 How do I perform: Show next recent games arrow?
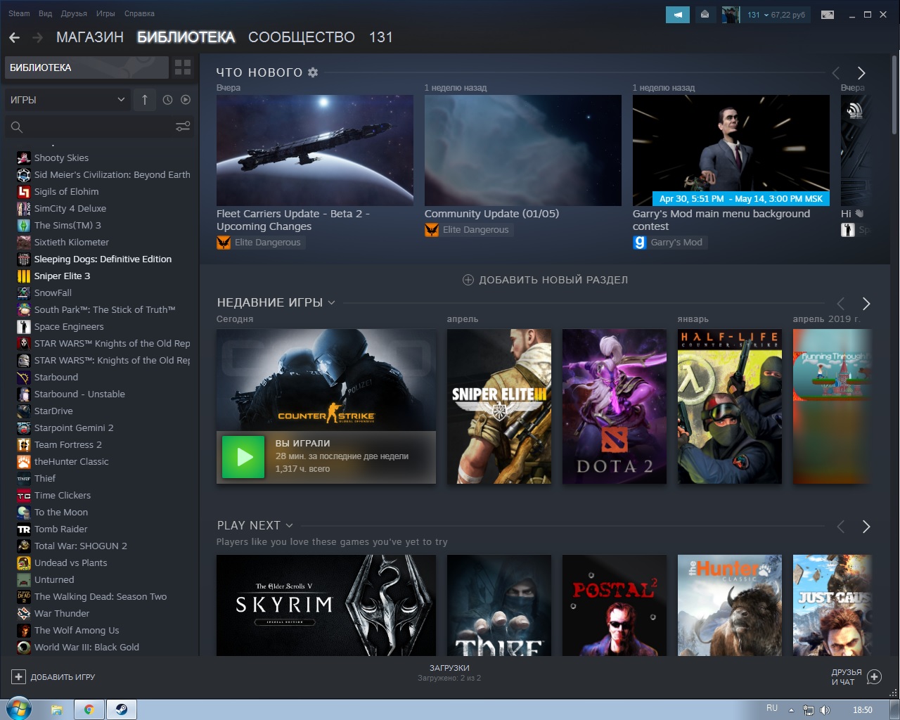pos(866,304)
